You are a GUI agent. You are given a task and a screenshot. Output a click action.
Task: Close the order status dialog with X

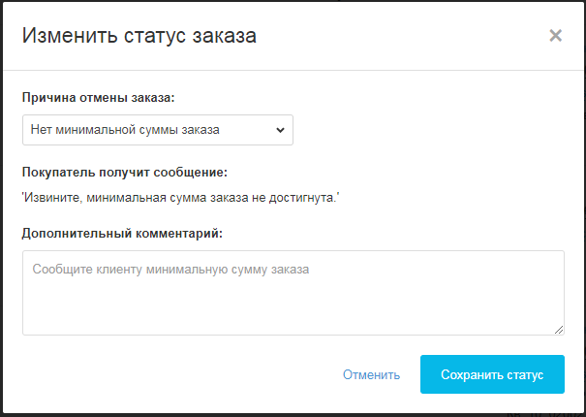pyautogui.click(x=555, y=36)
